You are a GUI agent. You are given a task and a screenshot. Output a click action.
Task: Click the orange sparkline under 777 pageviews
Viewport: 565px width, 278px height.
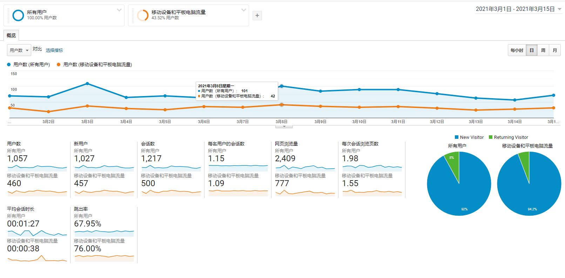305,192
